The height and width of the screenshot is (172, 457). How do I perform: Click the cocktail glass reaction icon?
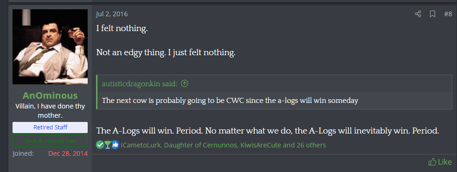pyautogui.click(x=108, y=145)
